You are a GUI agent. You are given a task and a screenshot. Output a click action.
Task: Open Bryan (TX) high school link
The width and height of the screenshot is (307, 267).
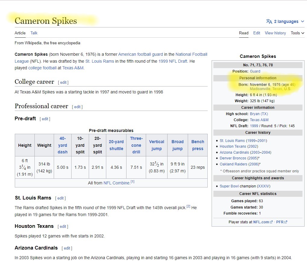click(x=259, y=114)
